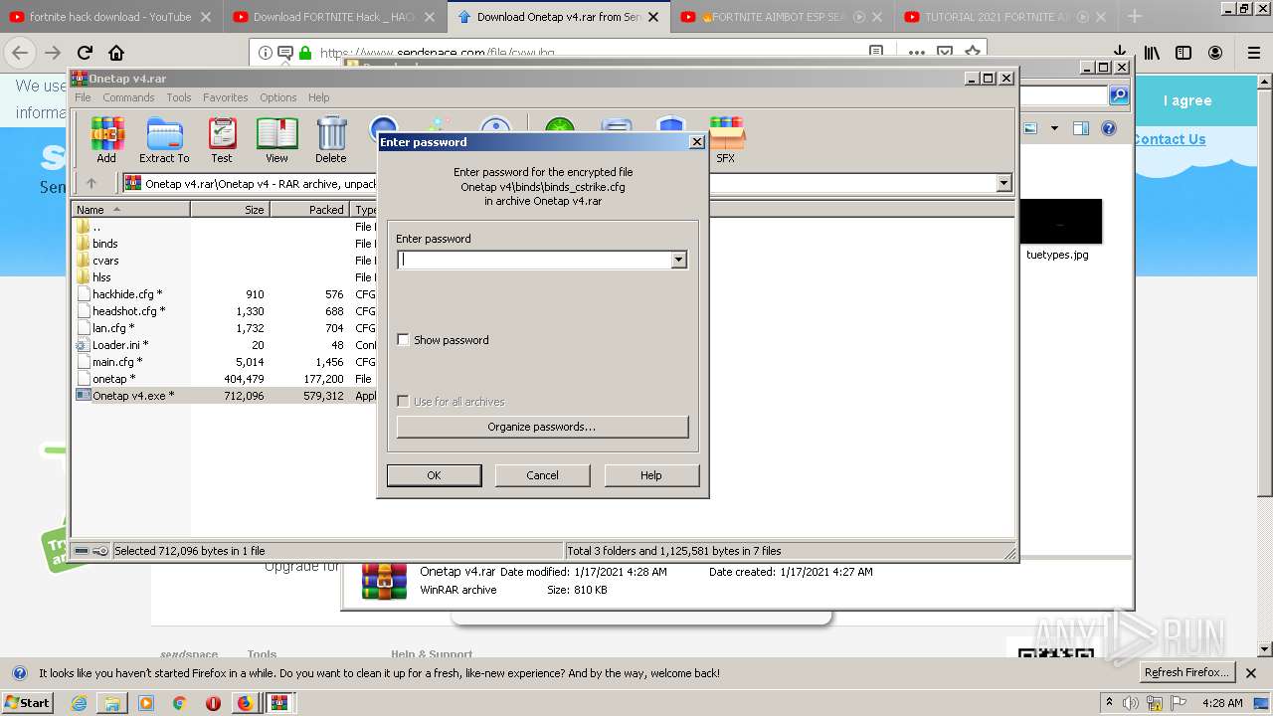Toggle Firefox sidebar icon
Image resolution: width=1273 pixels, height=716 pixels.
pos(1183,53)
